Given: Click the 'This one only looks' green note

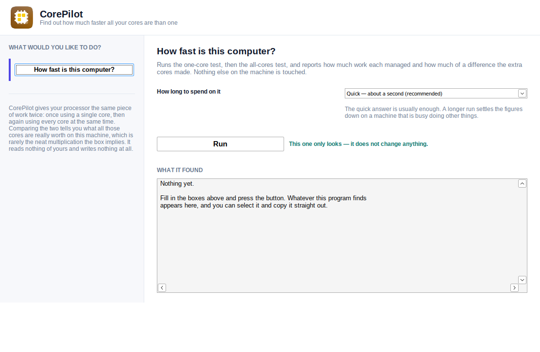Looking at the screenshot, I should click(x=358, y=144).
